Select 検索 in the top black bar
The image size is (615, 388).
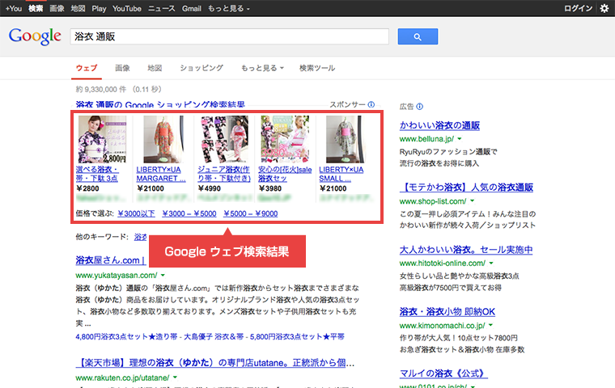36,8
